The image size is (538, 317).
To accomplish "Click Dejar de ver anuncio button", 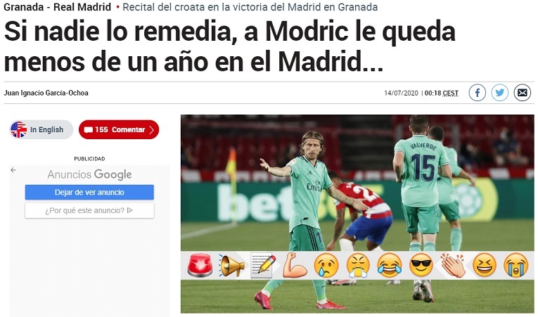I will pos(89,193).
